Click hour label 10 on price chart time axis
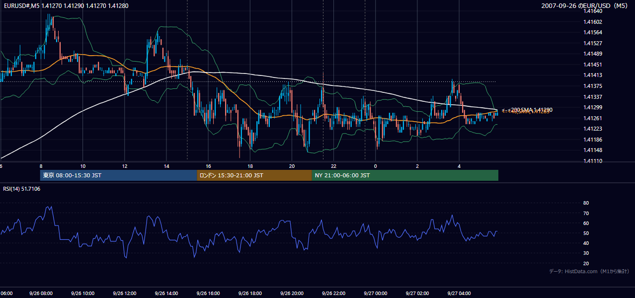Image resolution: width=635 pixels, height=298 pixels. tap(82, 166)
